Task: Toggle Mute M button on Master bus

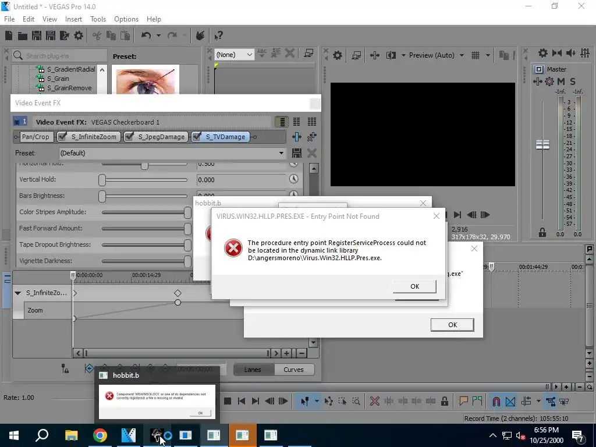Action: click(561, 81)
